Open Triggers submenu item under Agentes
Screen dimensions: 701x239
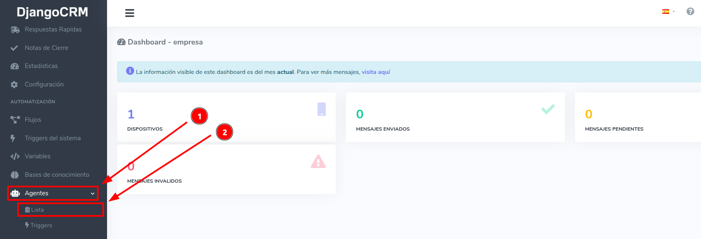click(41, 226)
